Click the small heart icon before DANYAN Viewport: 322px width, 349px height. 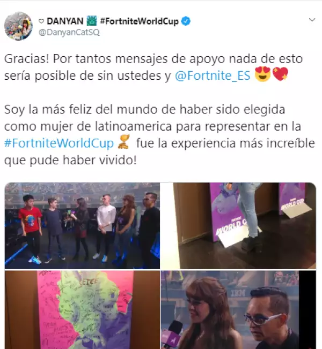click(x=41, y=21)
